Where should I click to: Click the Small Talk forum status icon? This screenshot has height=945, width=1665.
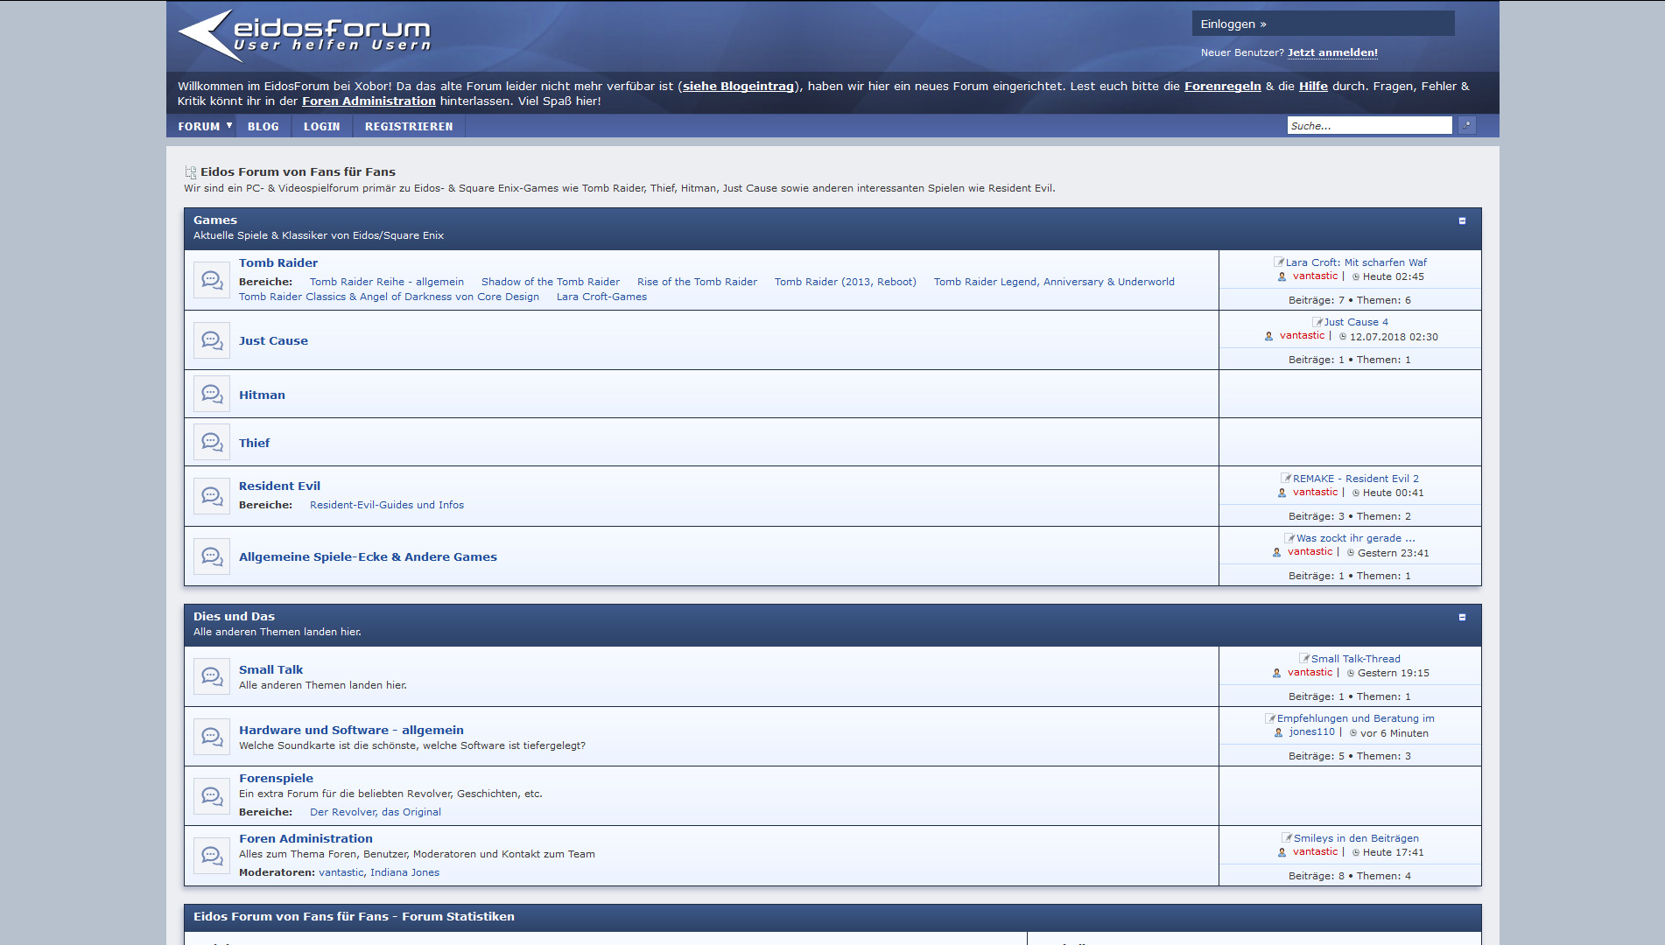[212, 676]
